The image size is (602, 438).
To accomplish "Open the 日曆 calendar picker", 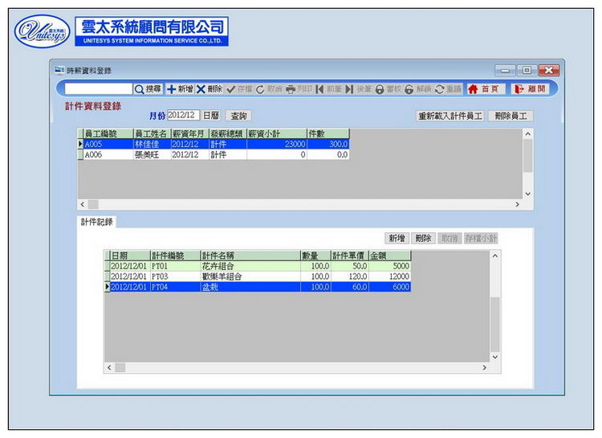I will pos(211,116).
